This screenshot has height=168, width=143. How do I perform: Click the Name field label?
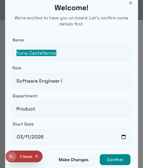(18, 40)
